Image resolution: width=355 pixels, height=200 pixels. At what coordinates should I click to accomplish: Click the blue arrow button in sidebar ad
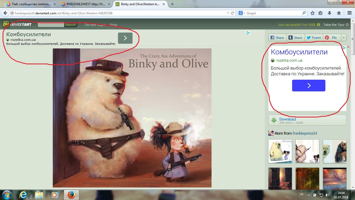click(x=309, y=86)
